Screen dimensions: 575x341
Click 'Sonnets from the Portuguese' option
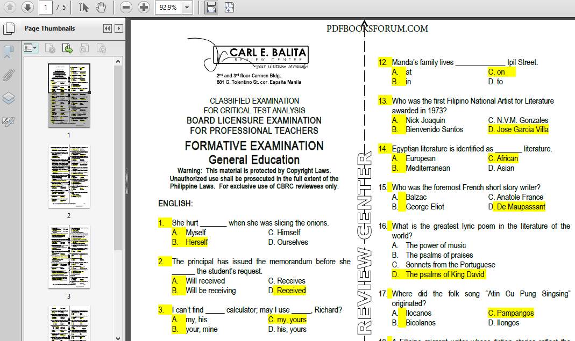tap(450, 264)
